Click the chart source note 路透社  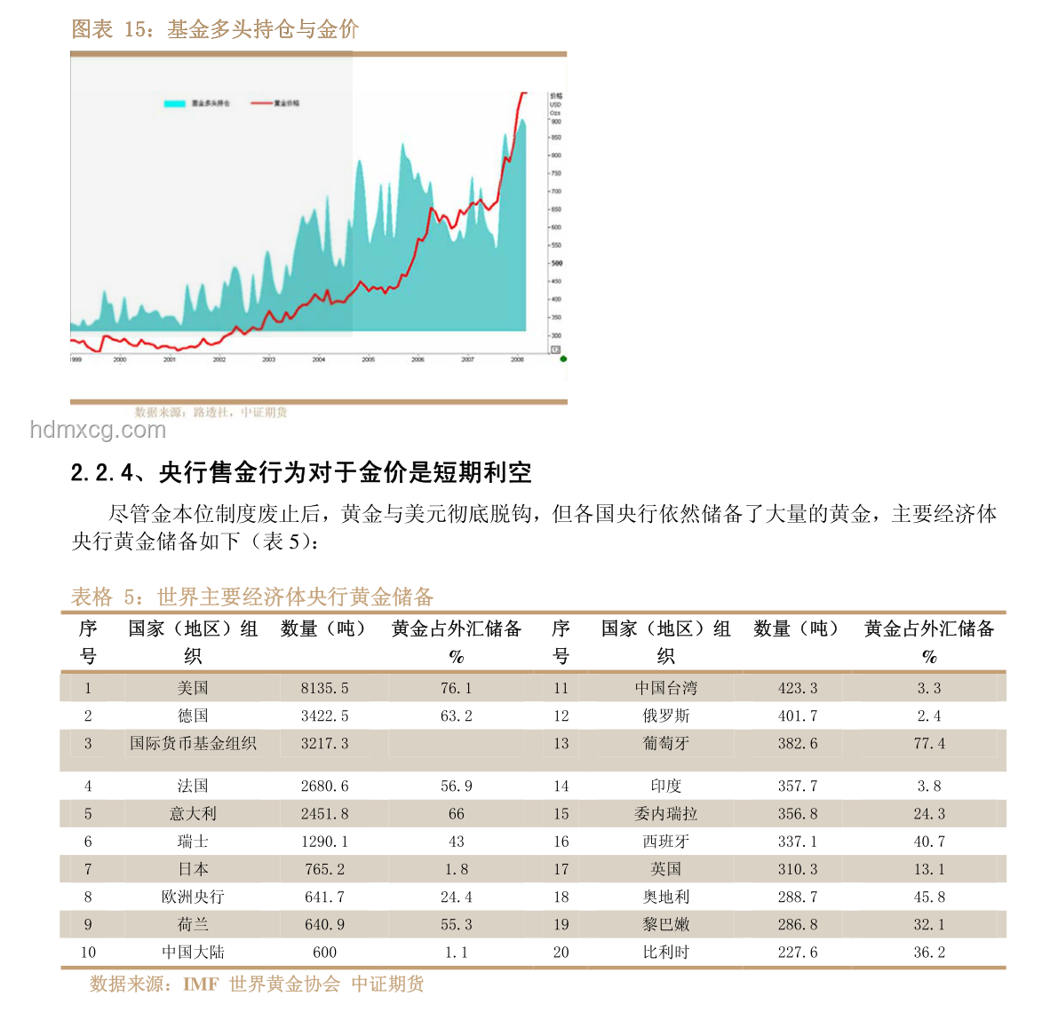pos(211,412)
